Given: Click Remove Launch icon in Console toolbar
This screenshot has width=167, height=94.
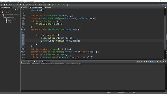Looking at the screenshot, I should coord(140,62).
